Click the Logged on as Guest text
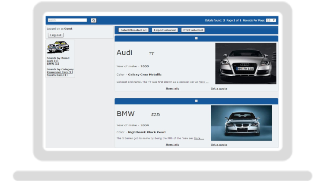324x181 pixels. [x=60, y=28]
